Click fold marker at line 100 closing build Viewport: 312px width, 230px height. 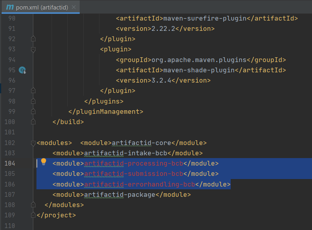[x=33, y=122]
